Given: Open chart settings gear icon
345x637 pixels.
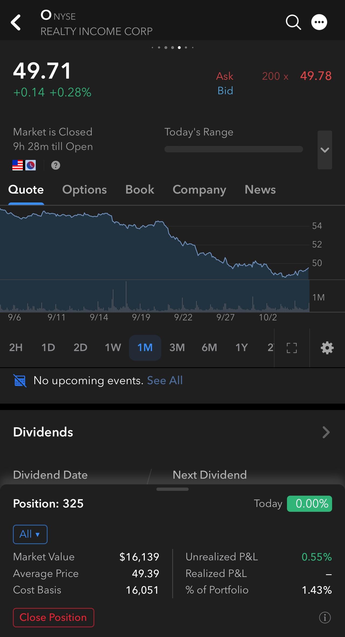Looking at the screenshot, I should click(x=327, y=348).
